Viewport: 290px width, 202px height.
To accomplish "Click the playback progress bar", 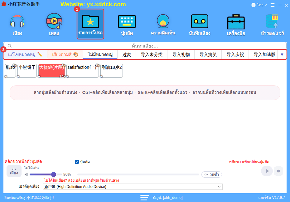I will click(138, 174).
